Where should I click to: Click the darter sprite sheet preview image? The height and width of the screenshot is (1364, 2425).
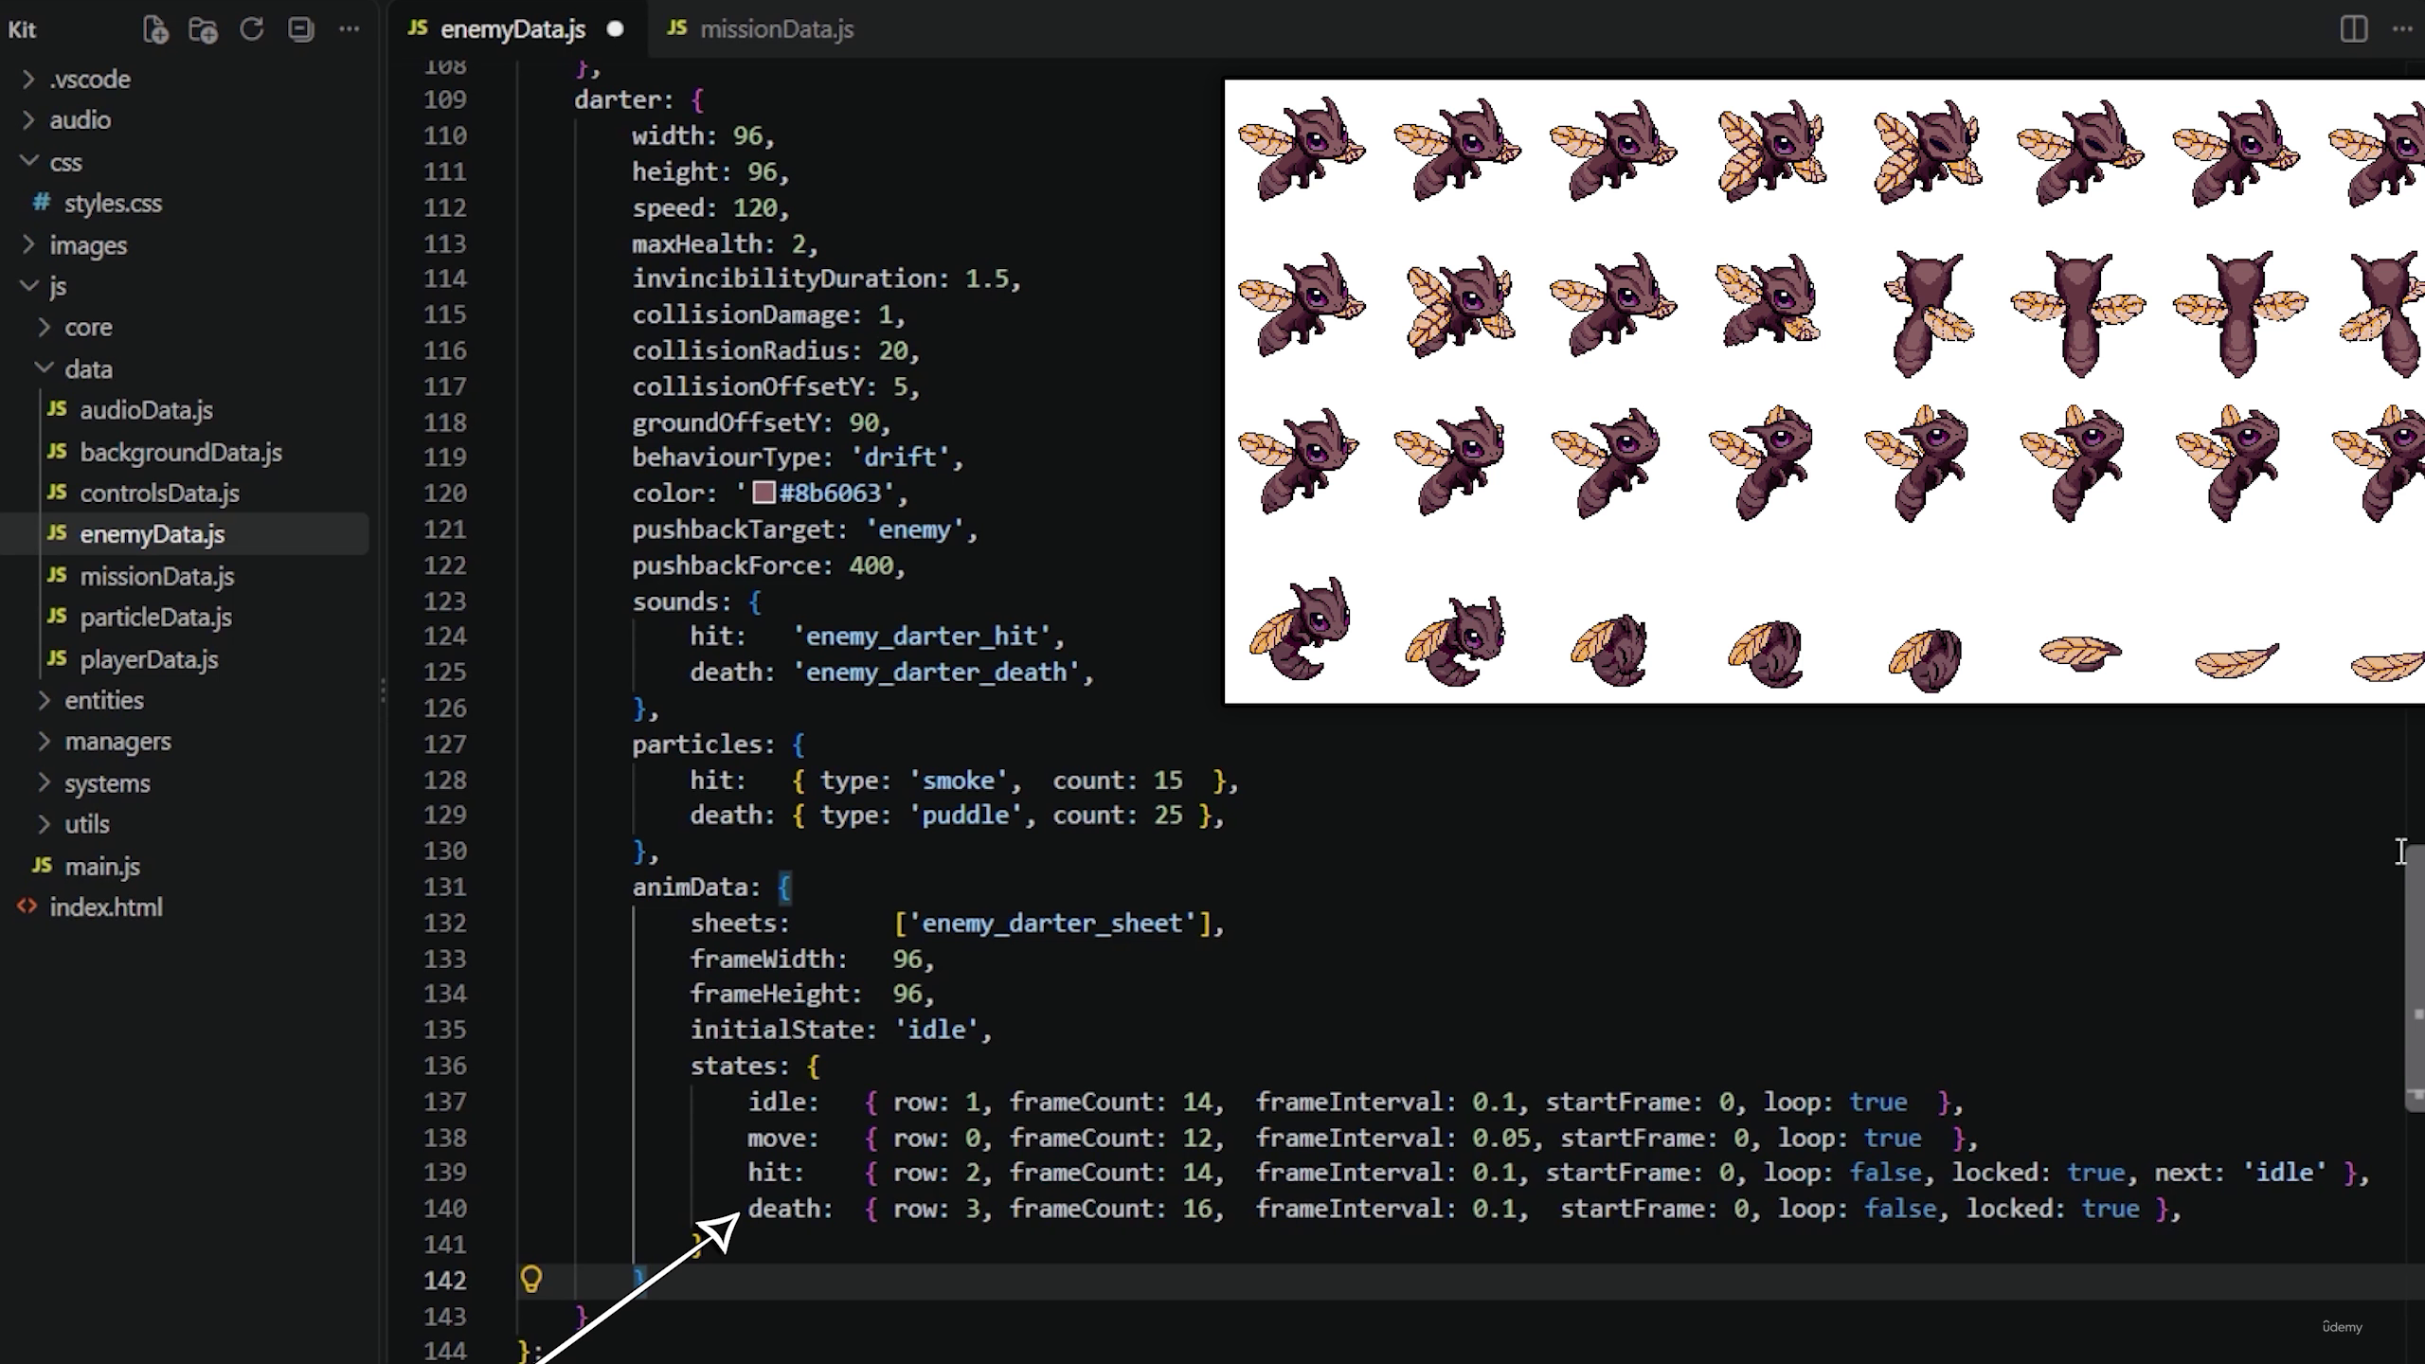1824,391
